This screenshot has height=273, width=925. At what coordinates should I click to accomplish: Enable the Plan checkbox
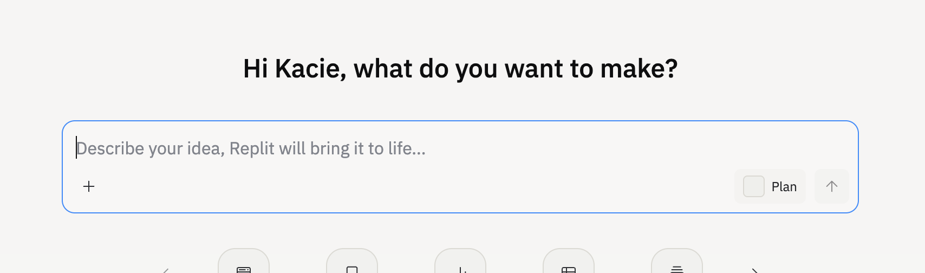point(753,186)
